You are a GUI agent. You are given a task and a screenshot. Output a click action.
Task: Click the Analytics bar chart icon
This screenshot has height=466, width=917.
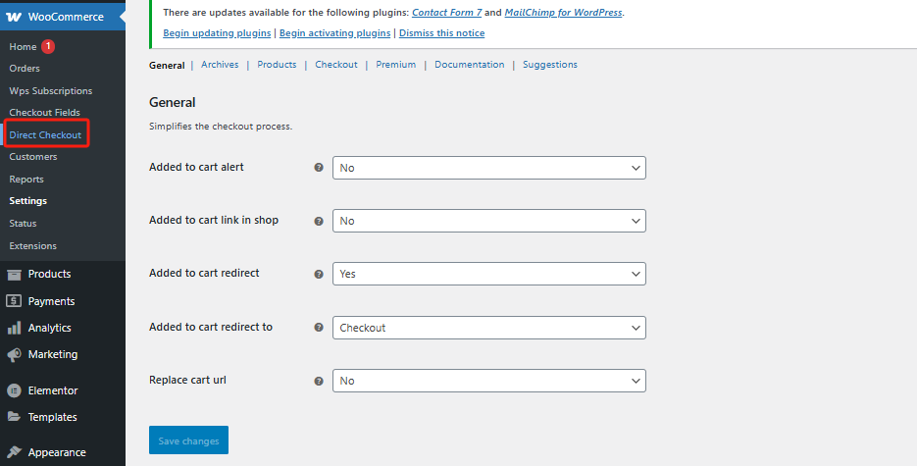pos(15,328)
